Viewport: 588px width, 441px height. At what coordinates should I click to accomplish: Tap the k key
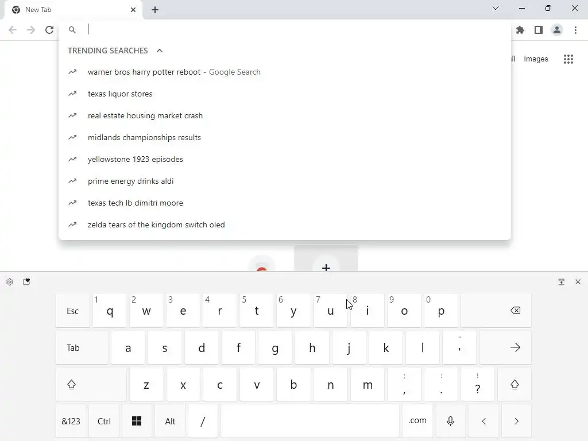[386, 347]
